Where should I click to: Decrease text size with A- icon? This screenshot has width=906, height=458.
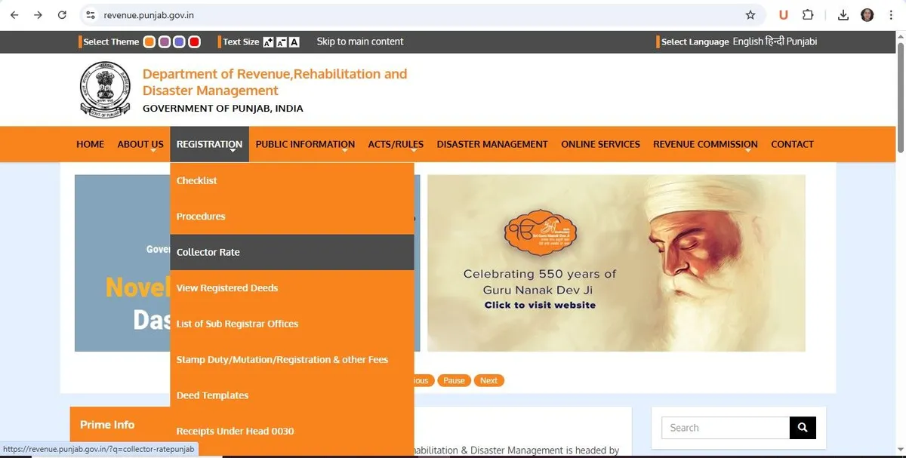pos(281,42)
